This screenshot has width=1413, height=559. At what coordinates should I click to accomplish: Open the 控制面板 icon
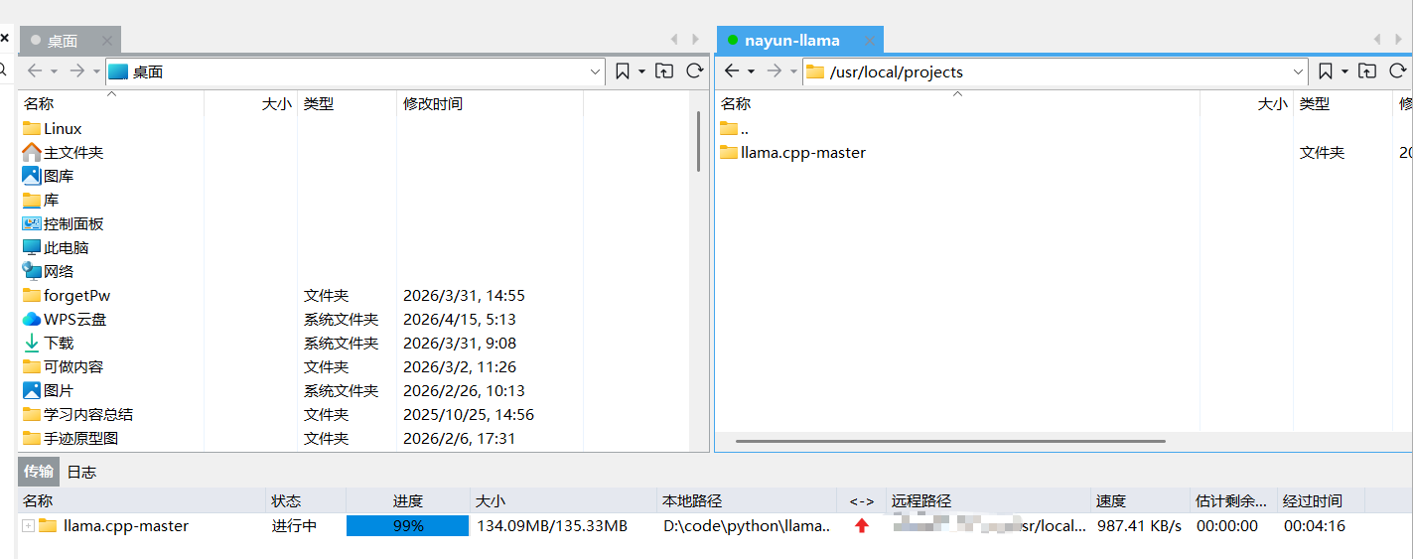pos(32,223)
